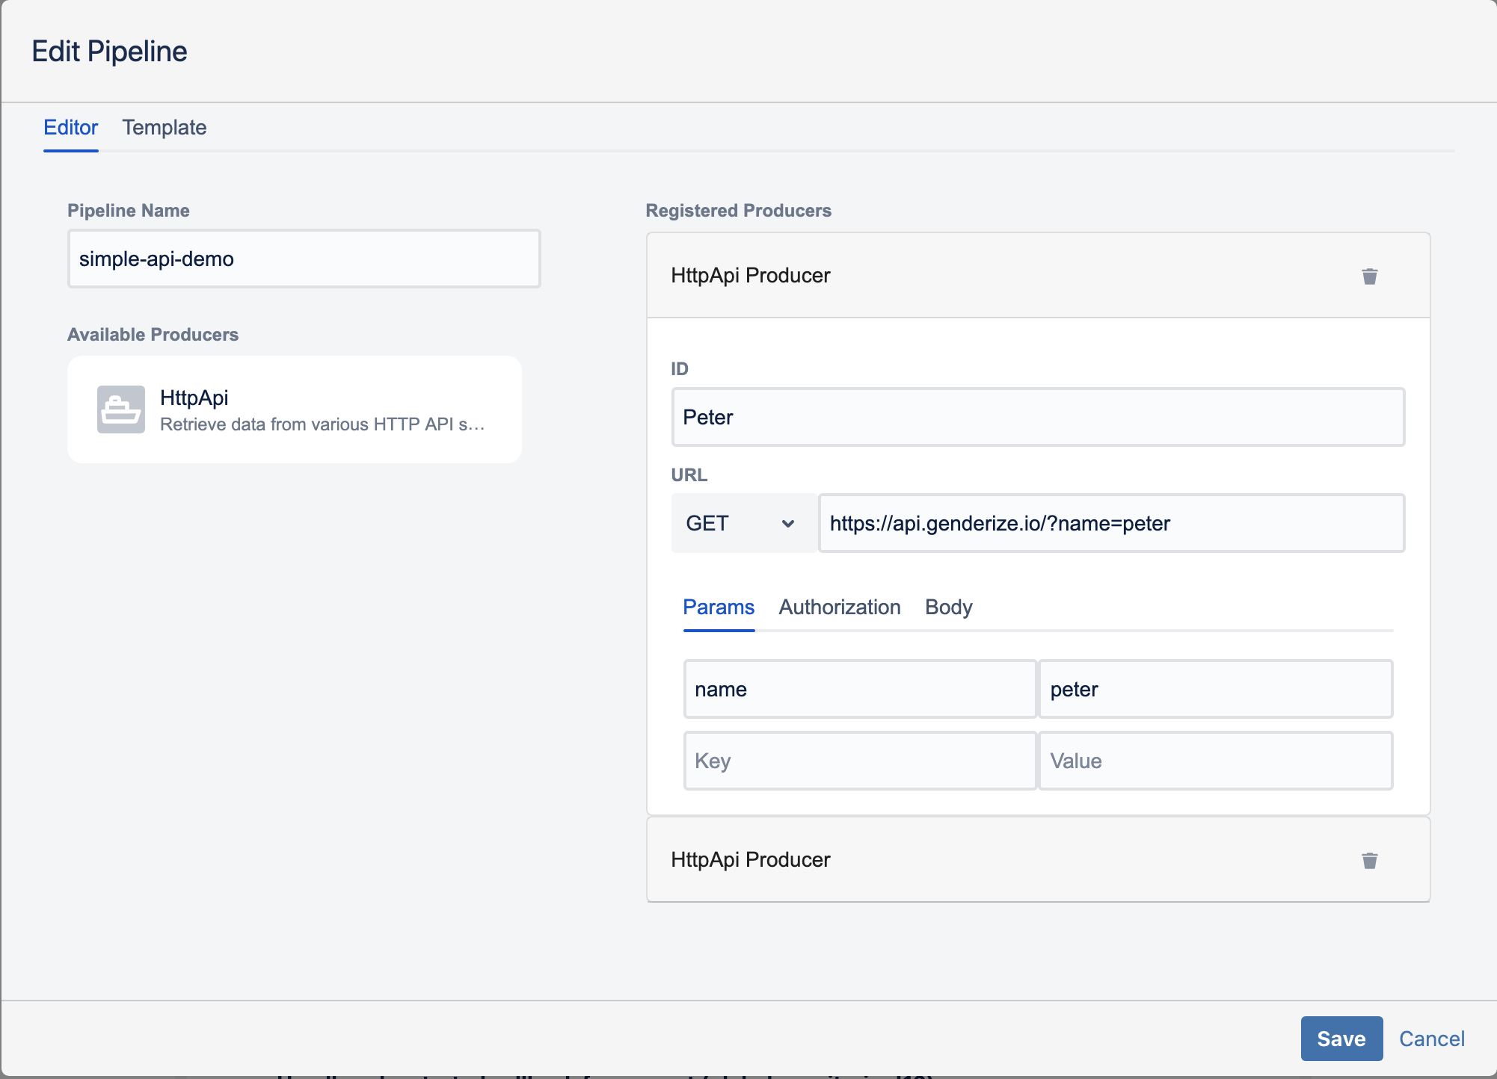Delete the first HttpApi Producer via trash icon
Screen dimensions: 1497x1079
pos(1369,276)
